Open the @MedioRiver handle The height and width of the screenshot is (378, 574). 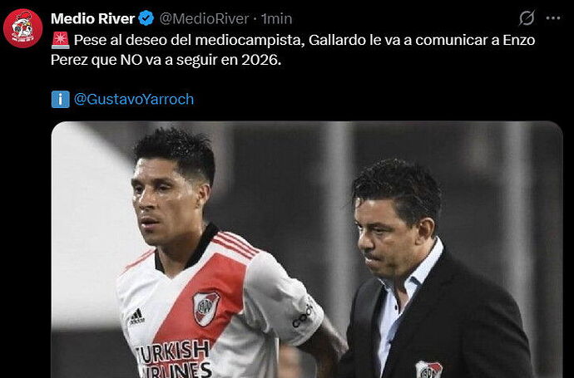pos(204,18)
